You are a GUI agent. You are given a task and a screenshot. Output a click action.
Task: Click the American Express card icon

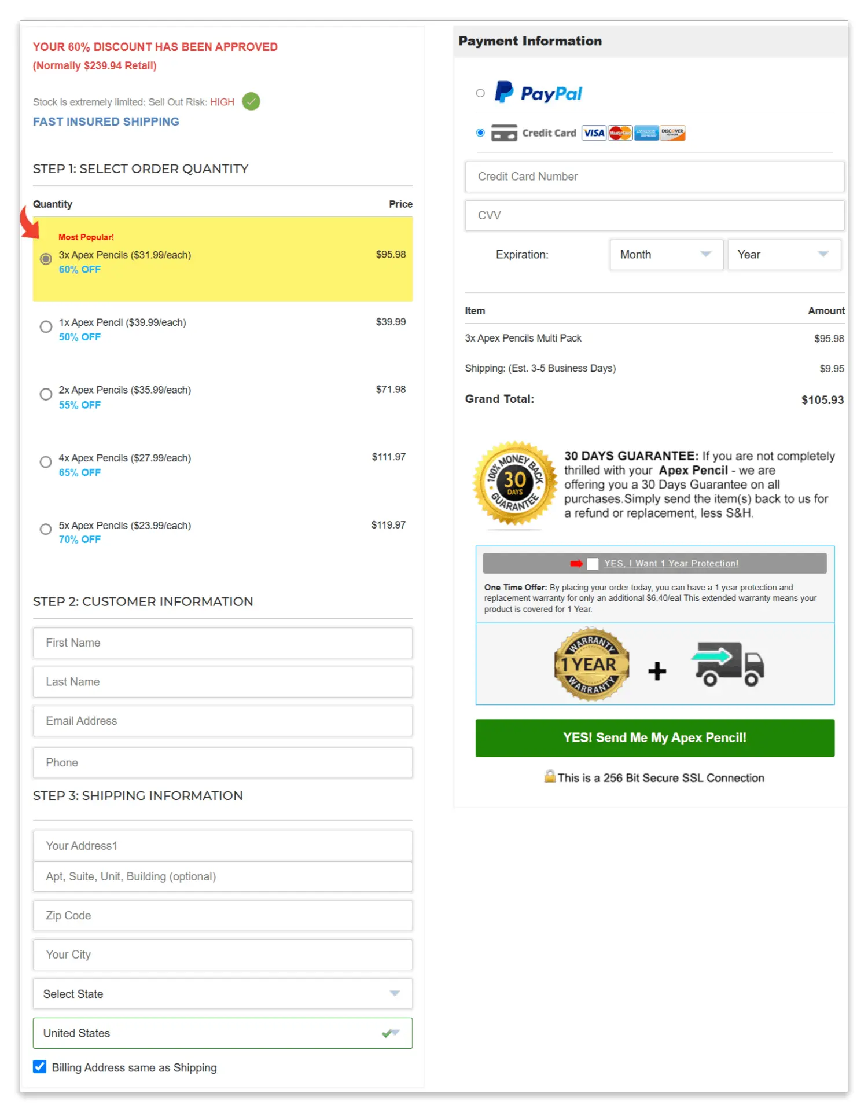[646, 133]
